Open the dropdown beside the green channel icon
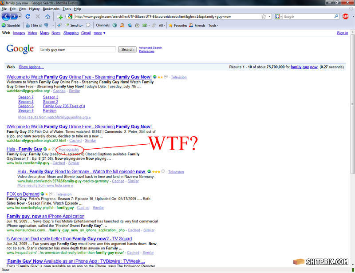 [149, 25]
